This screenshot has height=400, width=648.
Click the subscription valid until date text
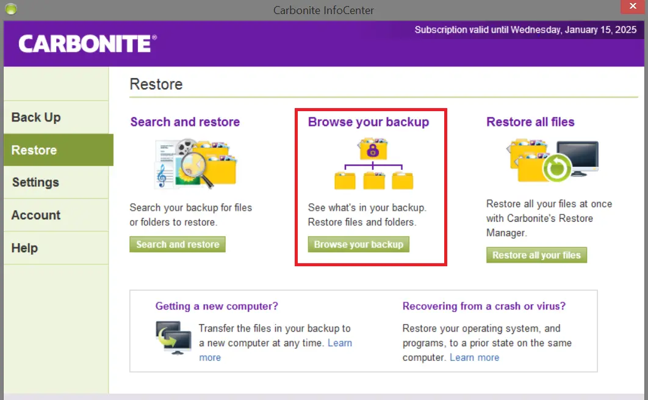pos(525,30)
